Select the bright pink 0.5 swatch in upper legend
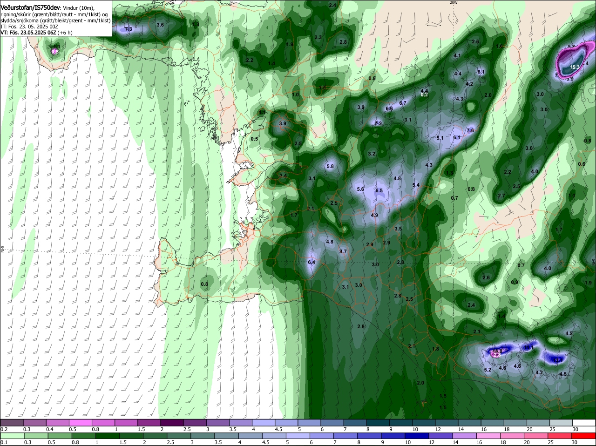This screenshot has height=446, width=596. (x=80, y=422)
